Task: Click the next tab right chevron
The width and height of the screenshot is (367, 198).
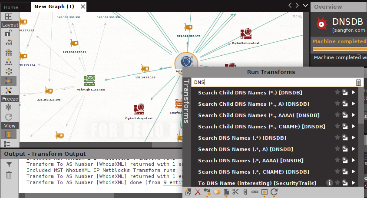Action: (x=297, y=5)
